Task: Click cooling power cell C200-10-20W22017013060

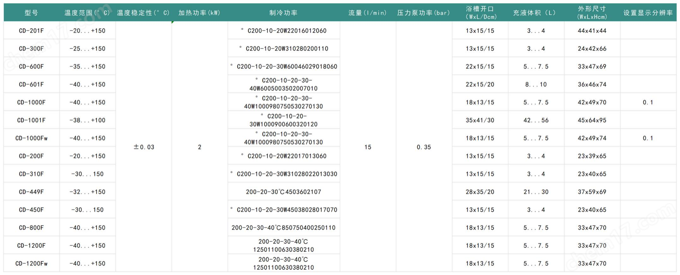Action: [284, 156]
